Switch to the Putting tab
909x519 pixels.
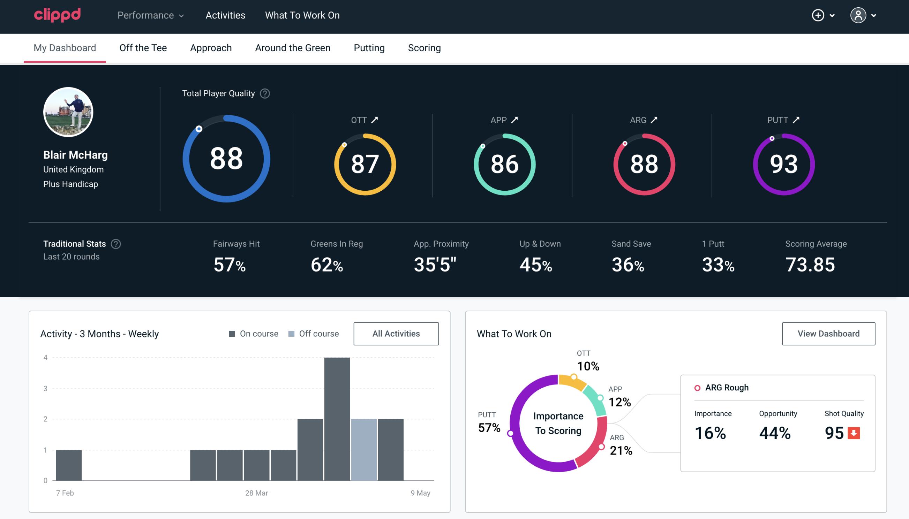click(x=368, y=47)
